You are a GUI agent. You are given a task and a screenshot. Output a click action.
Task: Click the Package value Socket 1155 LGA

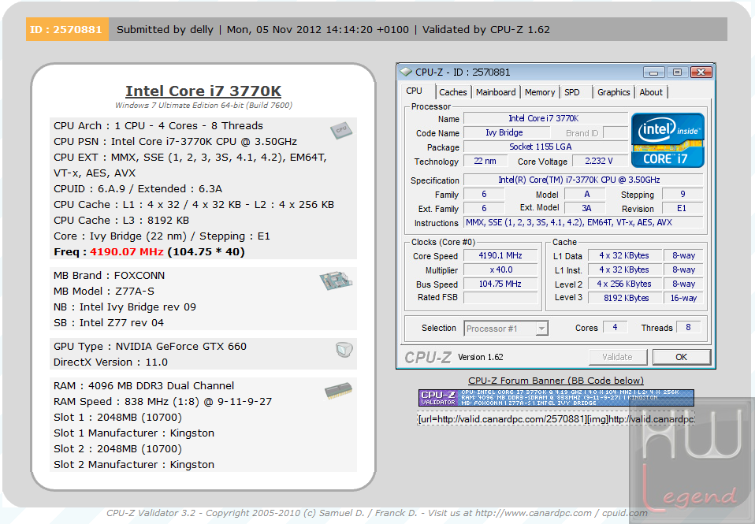(x=545, y=147)
